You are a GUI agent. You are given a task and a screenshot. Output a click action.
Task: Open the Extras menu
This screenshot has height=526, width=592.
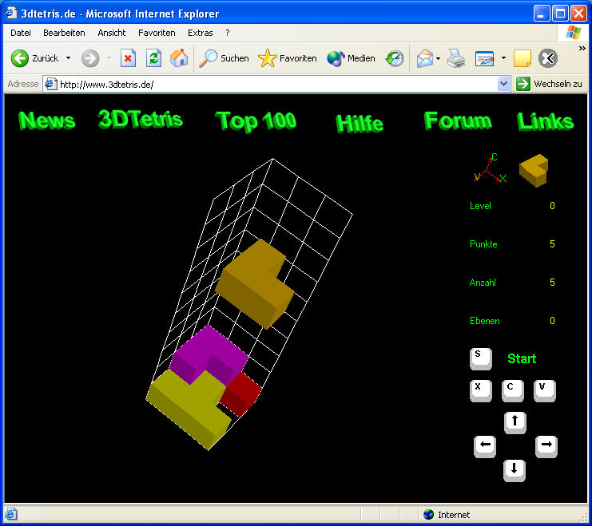tap(200, 33)
